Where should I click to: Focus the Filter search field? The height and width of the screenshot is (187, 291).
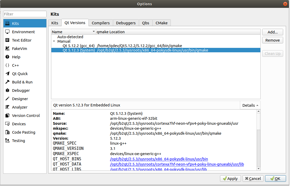click(25, 14)
